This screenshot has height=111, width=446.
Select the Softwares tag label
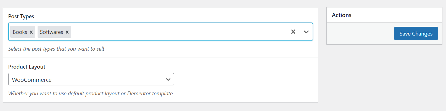pyautogui.click(x=51, y=32)
